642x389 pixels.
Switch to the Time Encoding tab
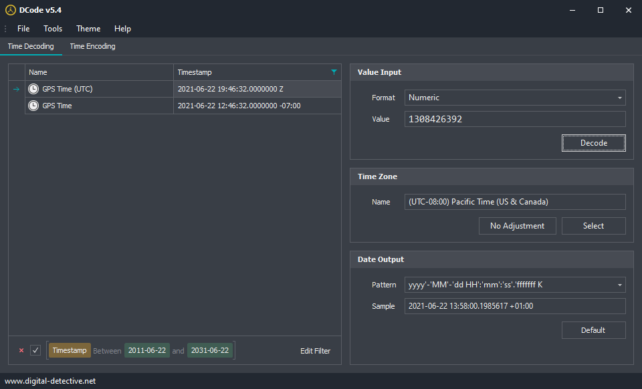click(x=92, y=46)
